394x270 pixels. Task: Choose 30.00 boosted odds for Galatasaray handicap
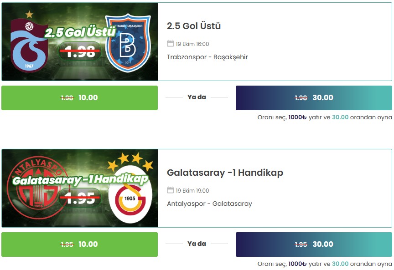[314, 244]
